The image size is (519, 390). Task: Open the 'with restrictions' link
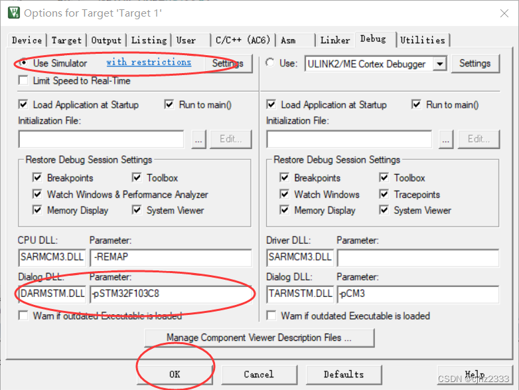149,62
